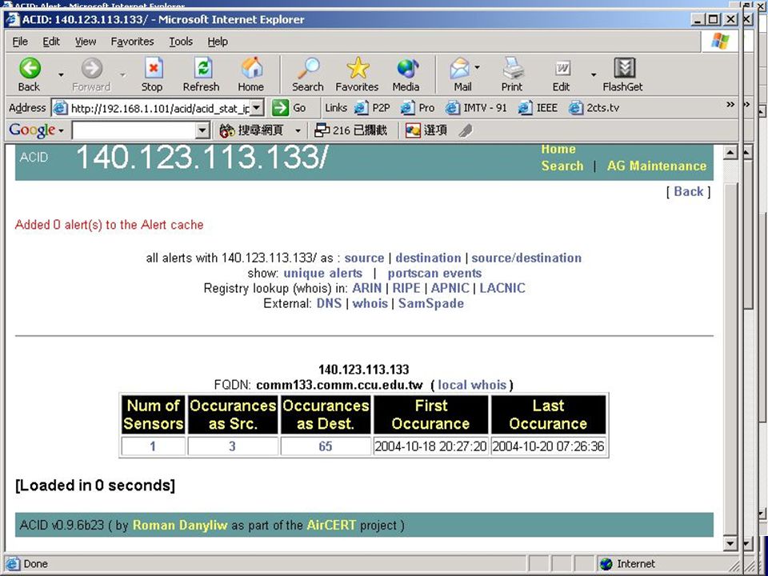Click the Back toolbar arrow icon
768x576 pixels.
(x=30, y=68)
